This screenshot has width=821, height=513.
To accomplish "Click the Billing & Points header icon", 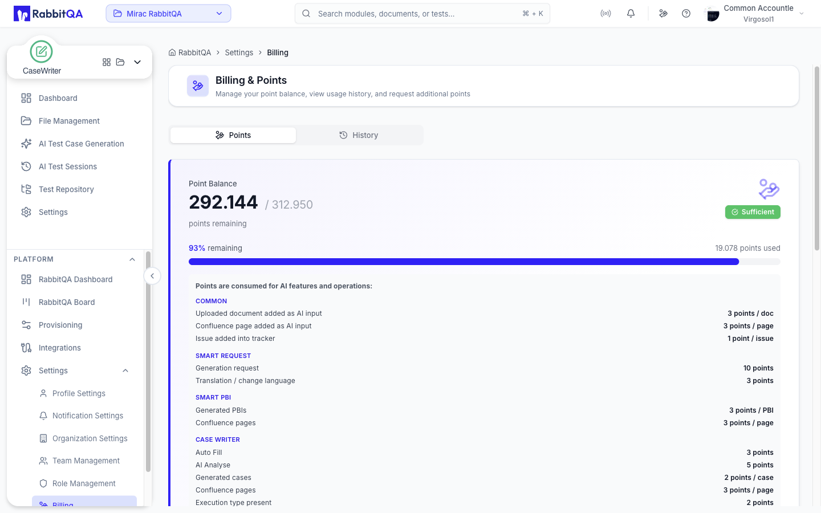I will [198, 86].
